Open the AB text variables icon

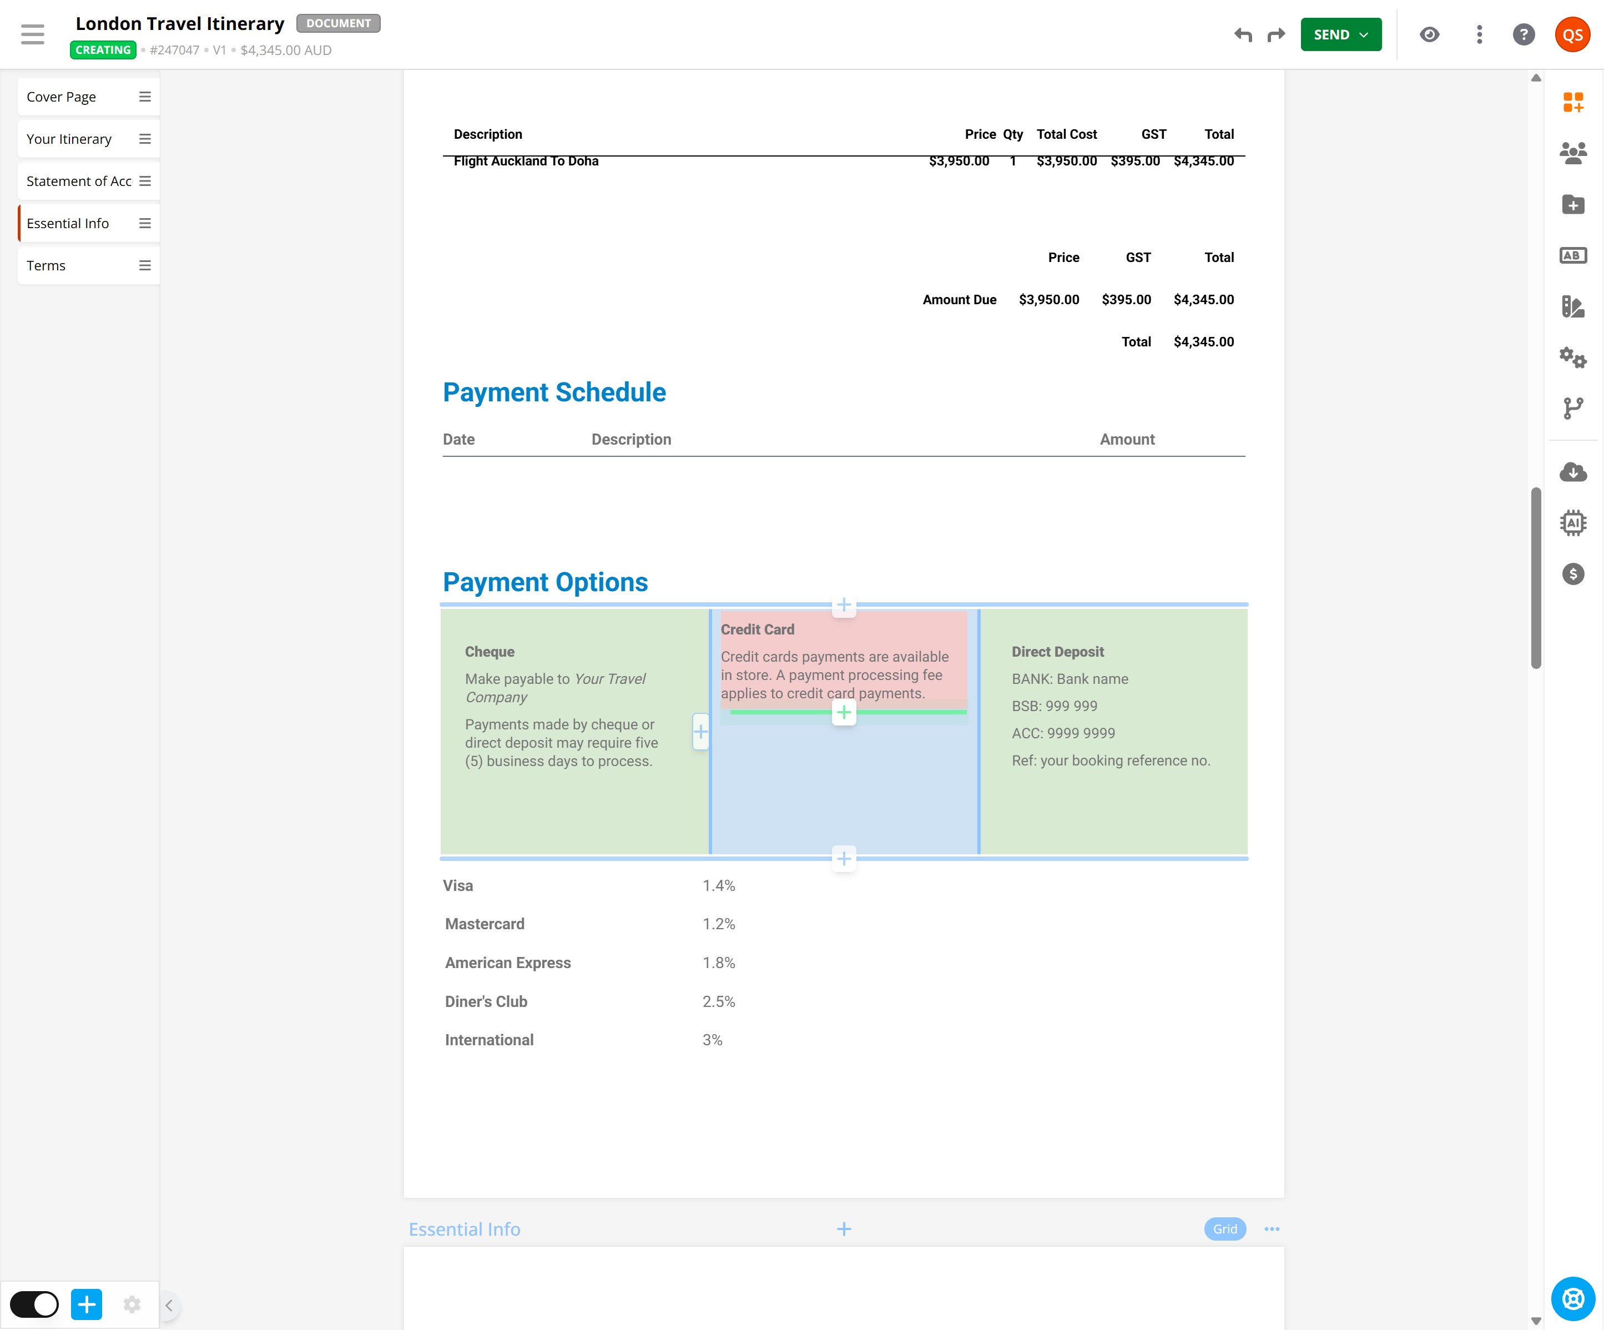1573,255
